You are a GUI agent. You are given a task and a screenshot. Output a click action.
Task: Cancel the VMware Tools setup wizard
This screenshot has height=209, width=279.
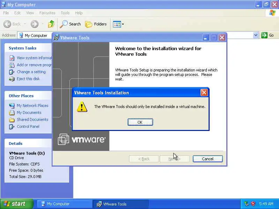click(208, 159)
